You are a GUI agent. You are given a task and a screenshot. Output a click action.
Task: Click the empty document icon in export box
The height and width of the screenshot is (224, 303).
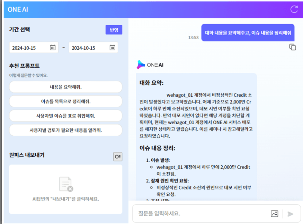[x=66, y=184]
